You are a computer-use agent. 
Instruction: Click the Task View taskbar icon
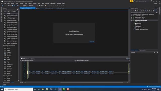(39, 89)
